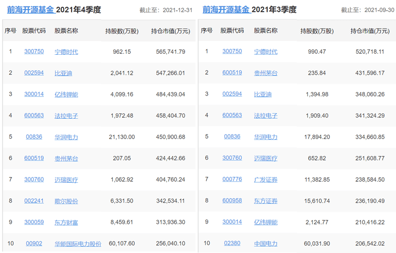Select 股票名称 column header in 3季度 table
This screenshot has width=396, height=253.
266,31
